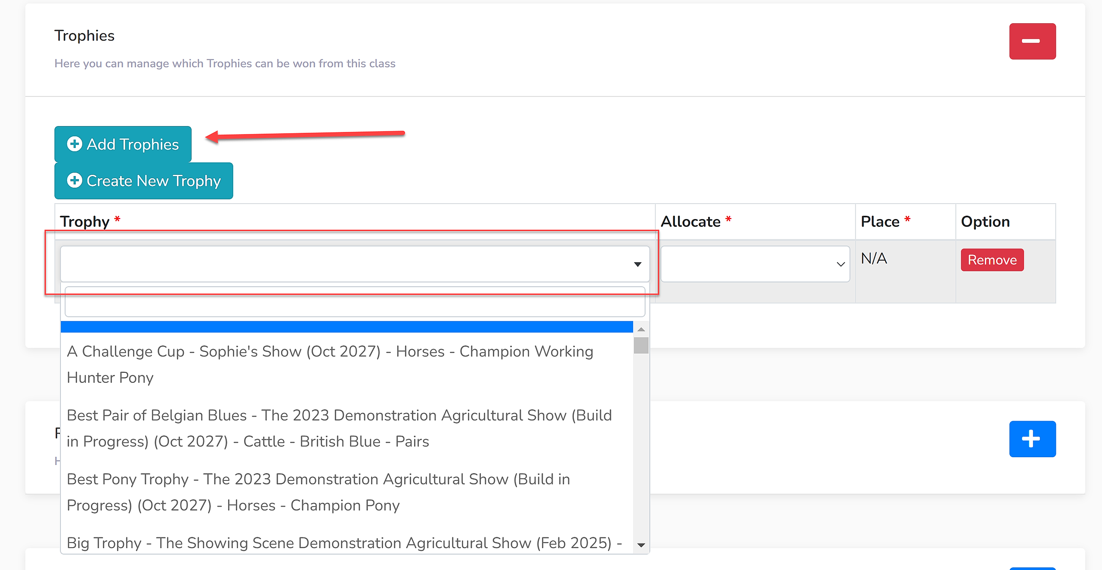This screenshot has width=1102, height=570.
Task: Select the blank highlighted dropdown option
Action: pyautogui.click(x=347, y=327)
